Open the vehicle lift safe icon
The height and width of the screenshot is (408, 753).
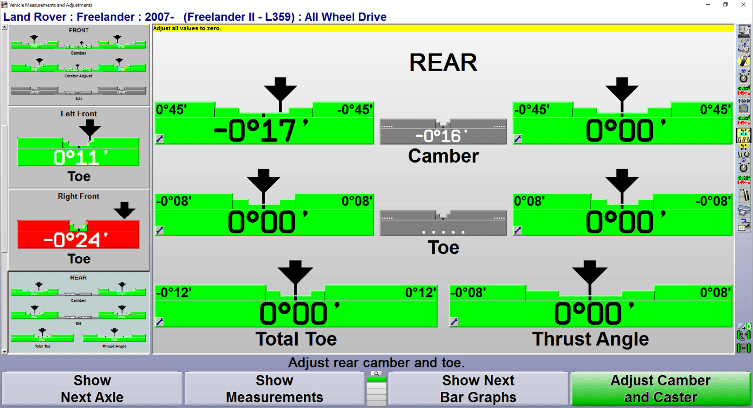(744, 106)
